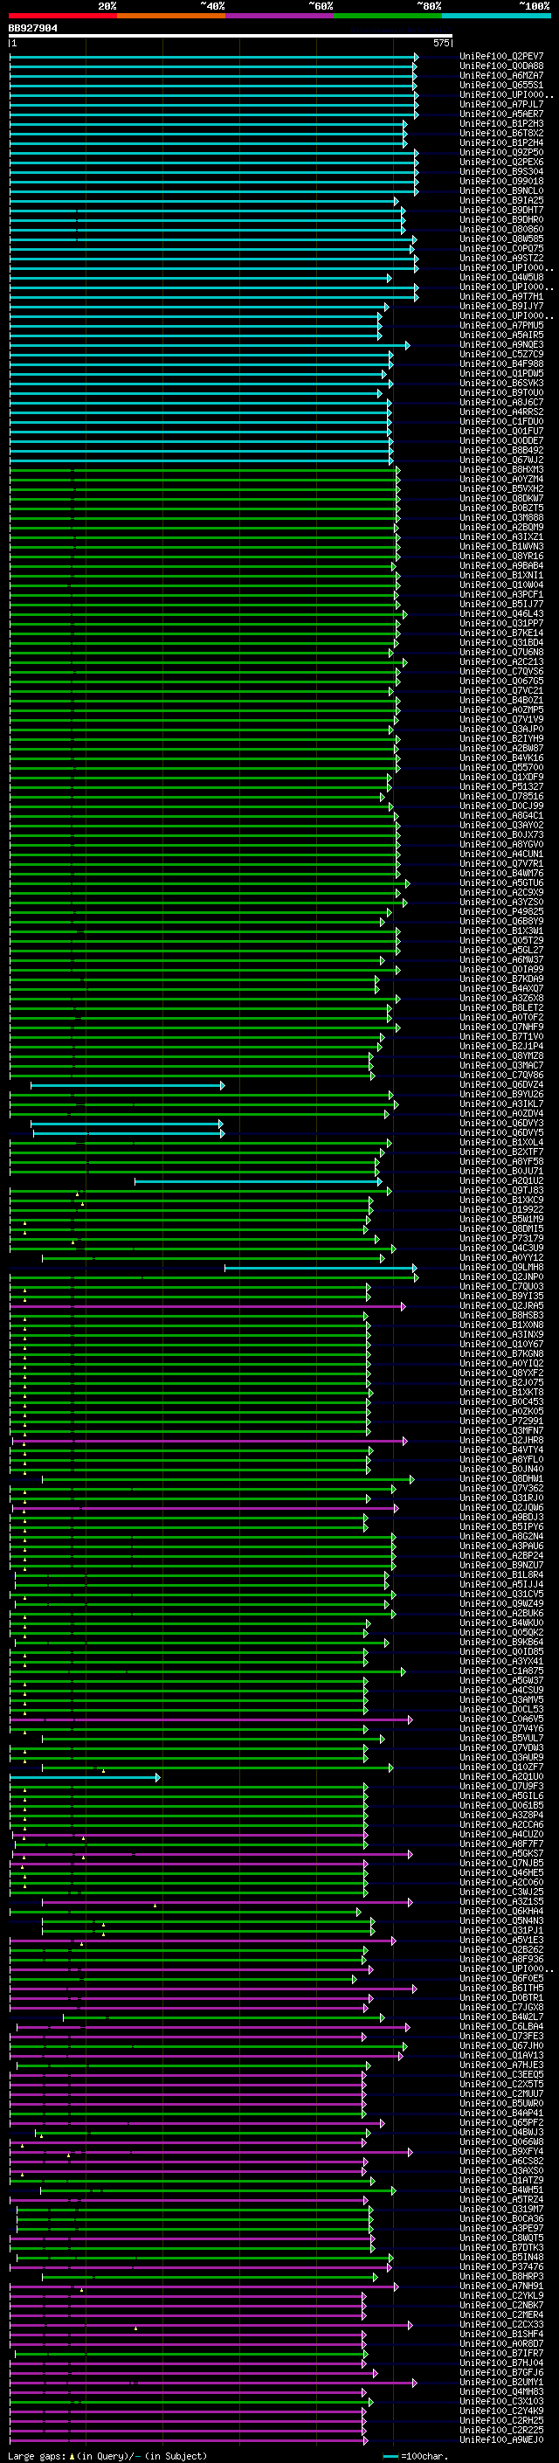Click the purple ~60% identity legend segment
The height and width of the screenshot is (2463, 559).
(x=279, y=16)
